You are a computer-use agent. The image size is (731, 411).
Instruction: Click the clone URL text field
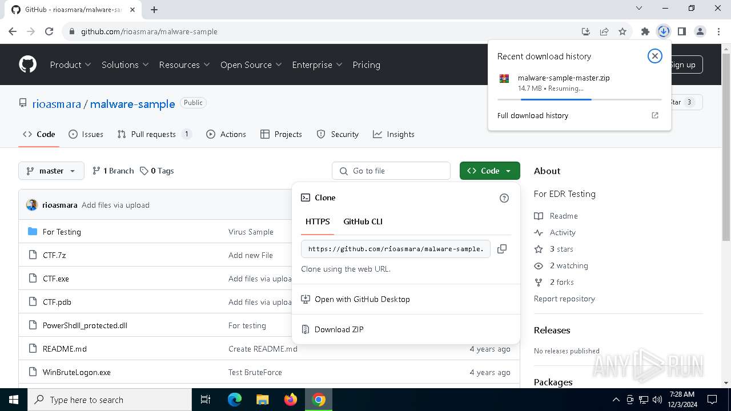point(396,249)
